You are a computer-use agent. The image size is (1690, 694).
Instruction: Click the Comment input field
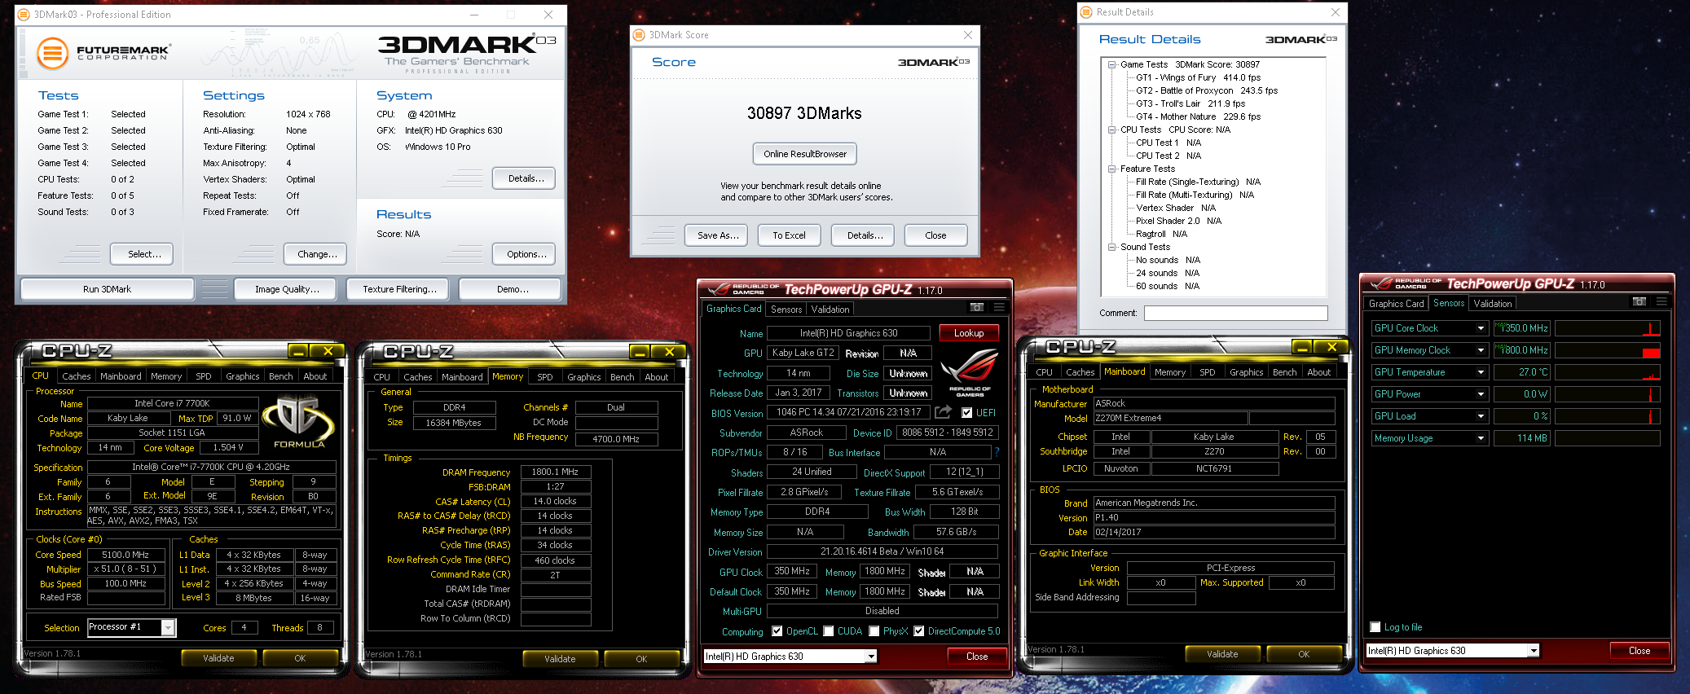(1235, 314)
